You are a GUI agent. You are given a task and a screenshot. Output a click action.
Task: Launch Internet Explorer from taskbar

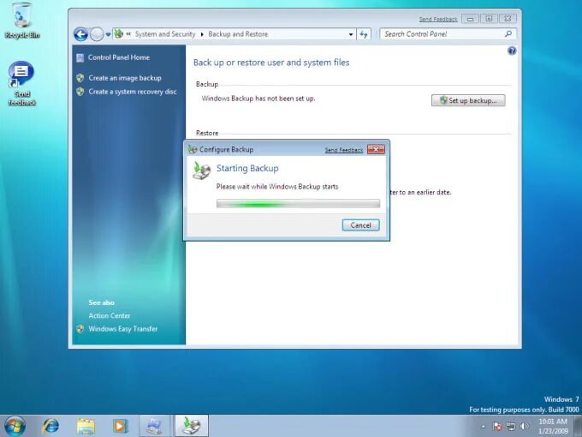point(50,426)
